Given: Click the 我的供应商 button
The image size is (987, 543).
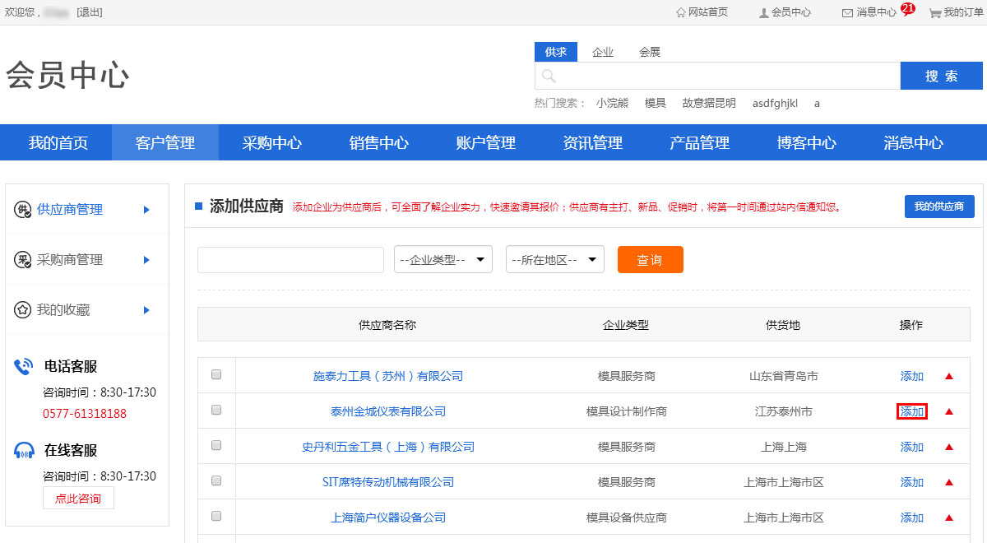Looking at the screenshot, I should 939,207.
